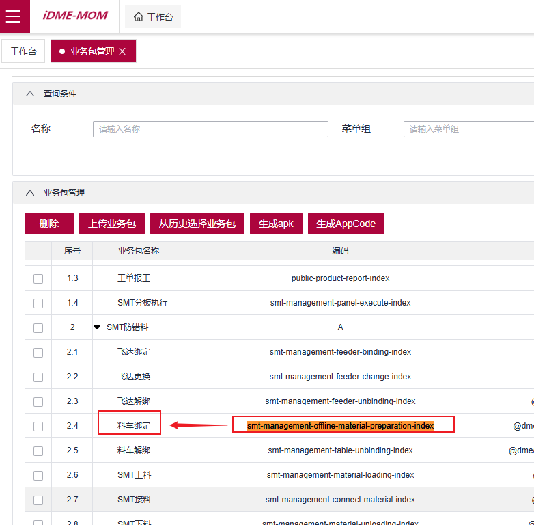Select the checkbox for SMT接料 row
534x525 pixels.
[x=38, y=500]
